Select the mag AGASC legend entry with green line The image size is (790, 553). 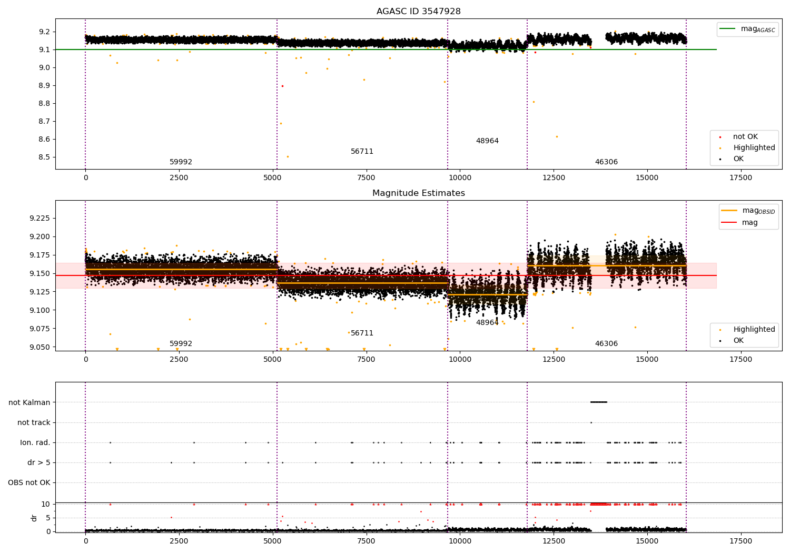click(x=747, y=29)
